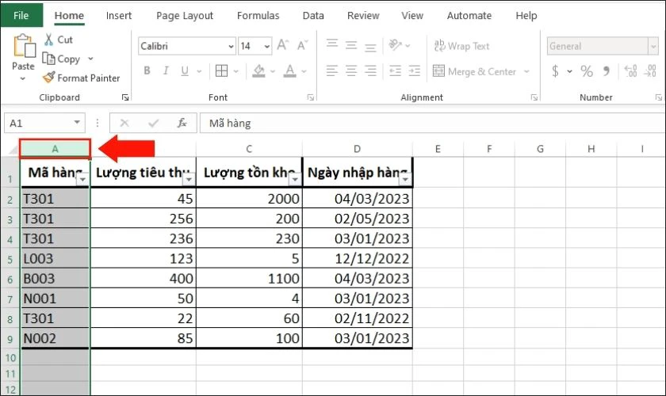The image size is (666, 396).
Task: Open Alignment group dialog launcher
Action: coord(534,97)
